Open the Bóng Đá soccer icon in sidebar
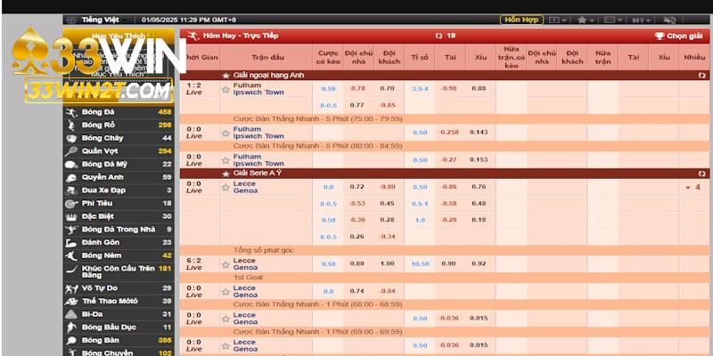This screenshot has width=713, height=356. coord(71,112)
